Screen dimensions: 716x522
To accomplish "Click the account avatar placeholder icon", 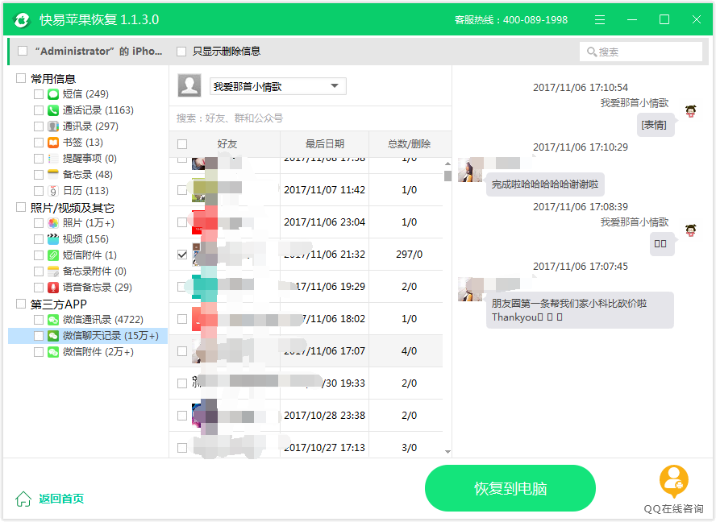I will pyautogui.click(x=189, y=85).
